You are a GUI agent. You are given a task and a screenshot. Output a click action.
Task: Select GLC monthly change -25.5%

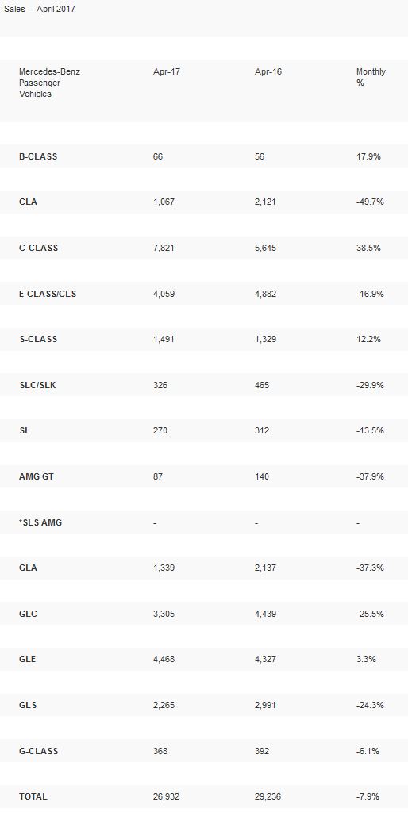point(370,614)
